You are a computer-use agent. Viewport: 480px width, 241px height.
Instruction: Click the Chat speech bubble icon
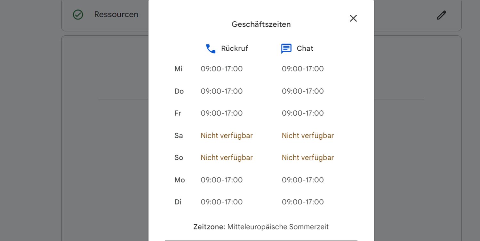click(286, 49)
